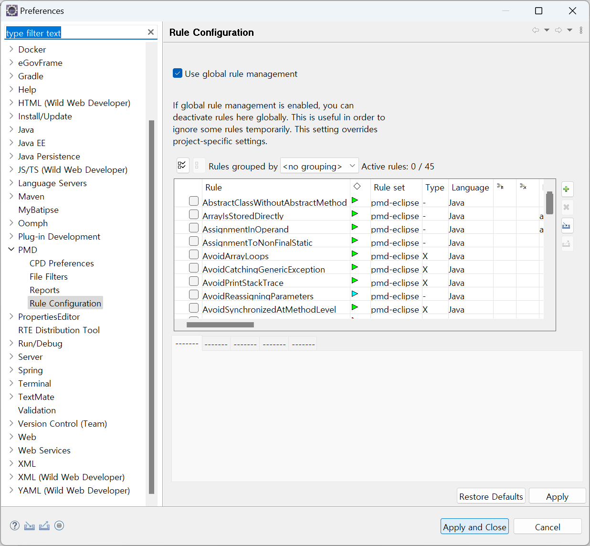590x546 pixels.
Task: Click the import rule set icon beside table
Action: click(567, 225)
